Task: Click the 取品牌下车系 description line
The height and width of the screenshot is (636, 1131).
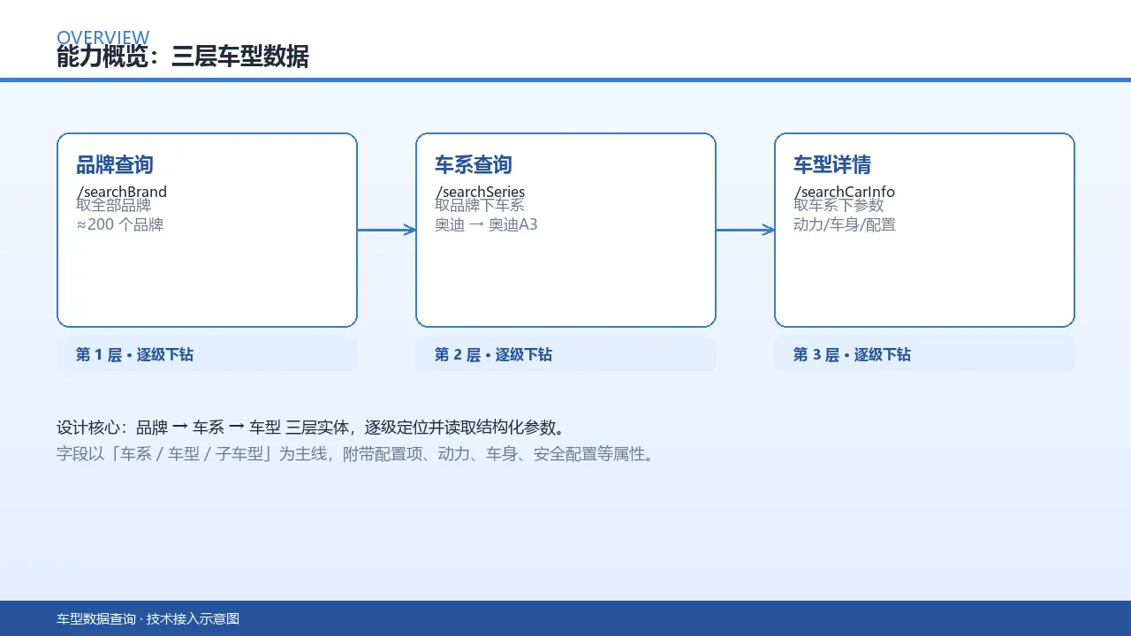Action: click(480, 205)
